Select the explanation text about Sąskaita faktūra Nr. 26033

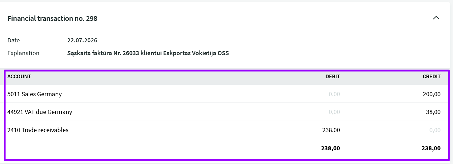(x=148, y=53)
